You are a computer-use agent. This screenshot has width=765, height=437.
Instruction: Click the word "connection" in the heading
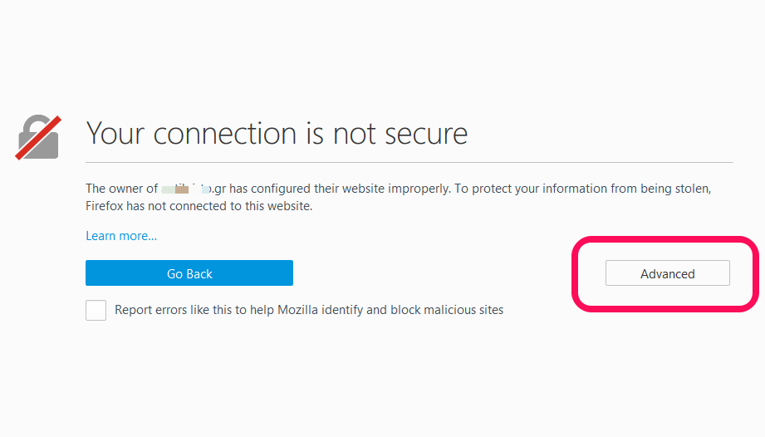225,134
